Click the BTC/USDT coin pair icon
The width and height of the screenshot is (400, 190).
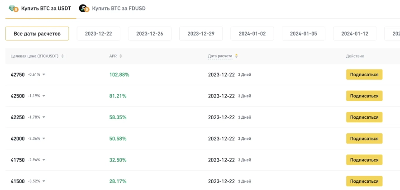(x=14, y=9)
